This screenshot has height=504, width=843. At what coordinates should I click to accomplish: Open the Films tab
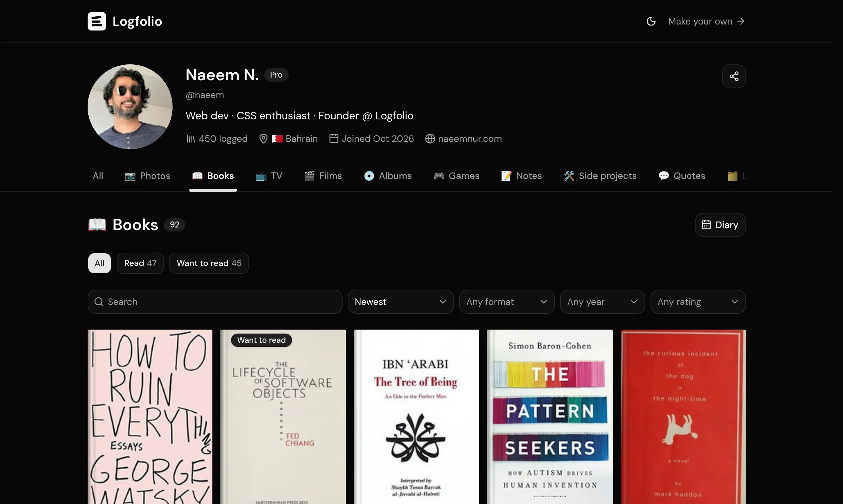point(323,176)
